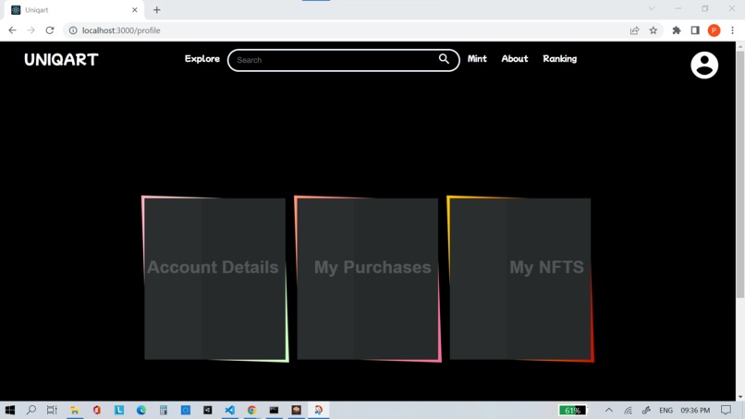Click the browser forward arrow
This screenshot has height=419, width=745.
pos(31,30)
